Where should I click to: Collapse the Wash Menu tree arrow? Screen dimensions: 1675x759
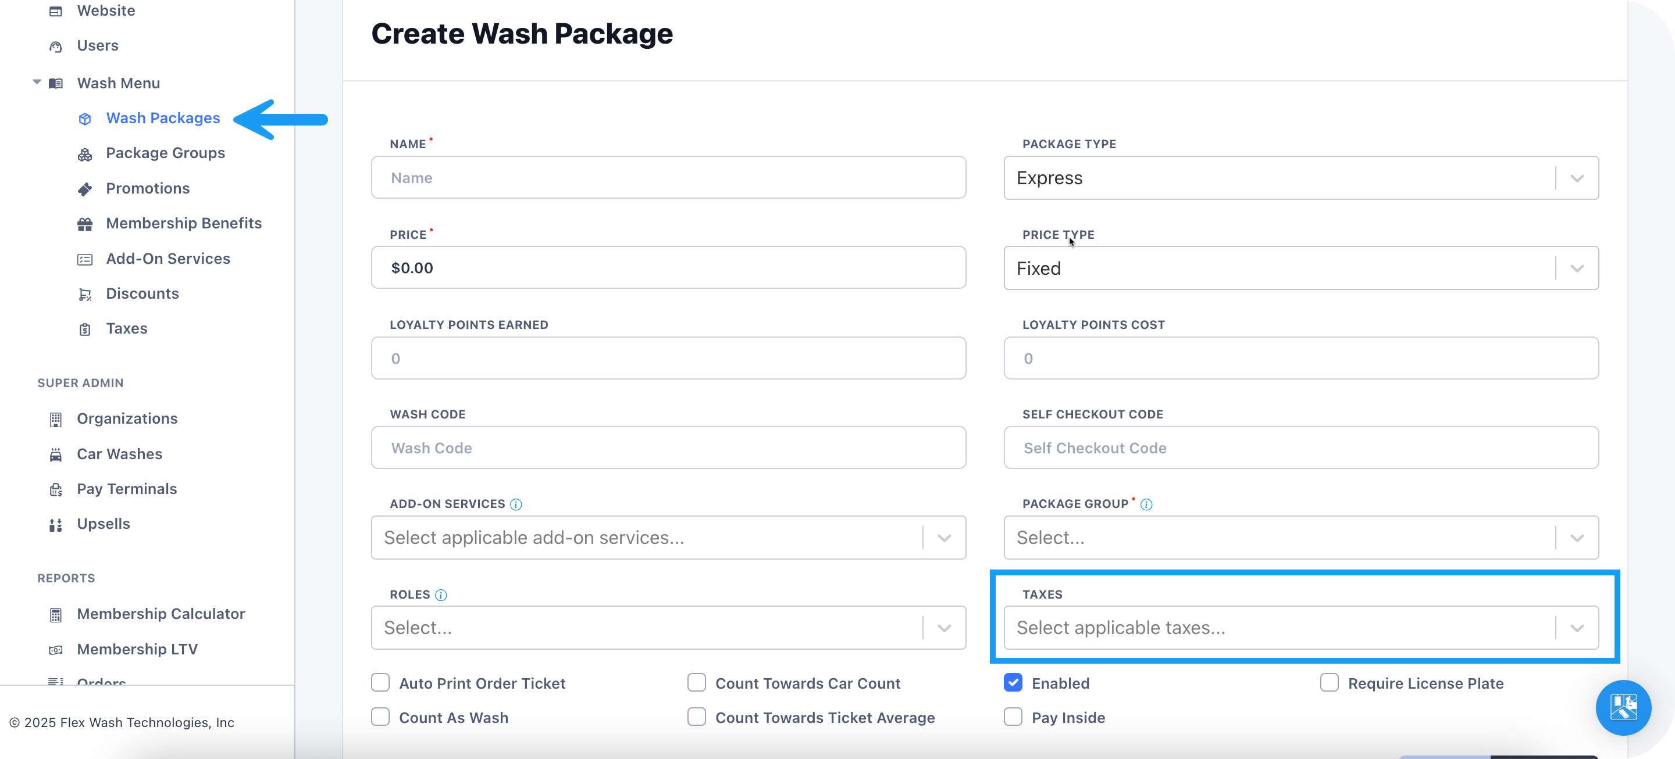pyautogui.click(x=37, y=83)
